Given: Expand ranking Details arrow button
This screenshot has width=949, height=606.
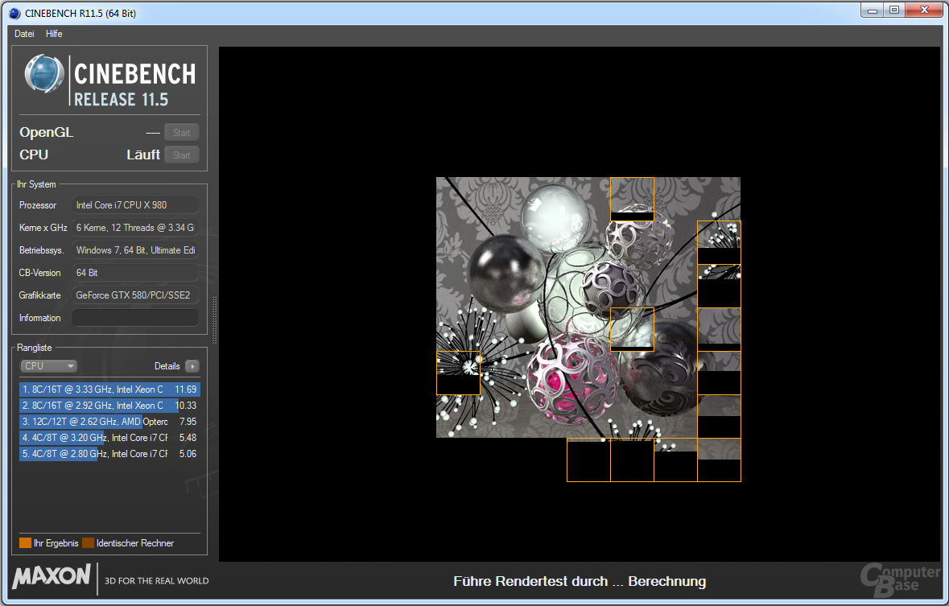Looking at the screenshot, I should click(x=192, y=366).
